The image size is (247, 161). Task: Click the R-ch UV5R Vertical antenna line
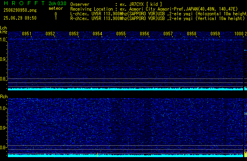(157, 18)
